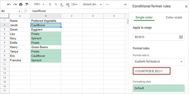Open the 'Custom formula is' condition dropdown
The height and width of the screenshot is (94, 189).
tap(159, 62)
